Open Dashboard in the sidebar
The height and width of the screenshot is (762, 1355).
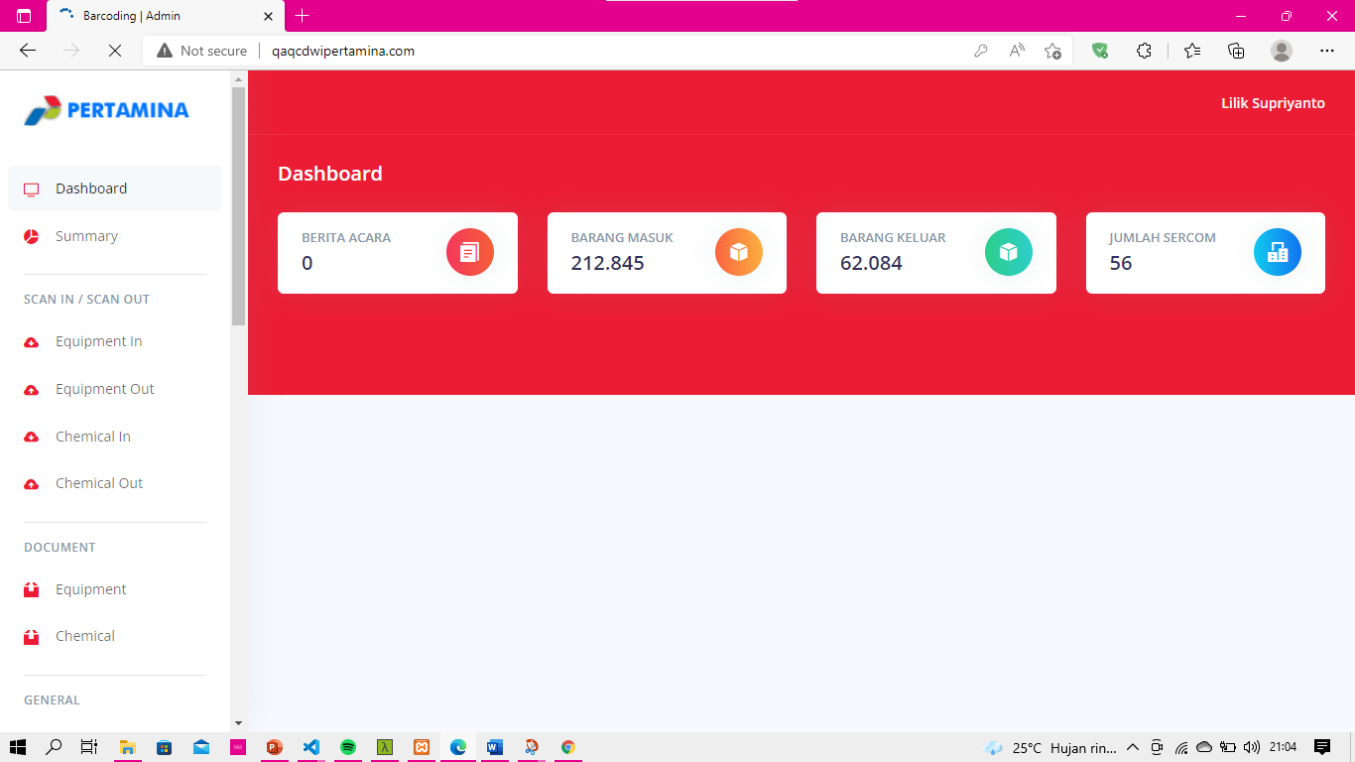(91, 189)
